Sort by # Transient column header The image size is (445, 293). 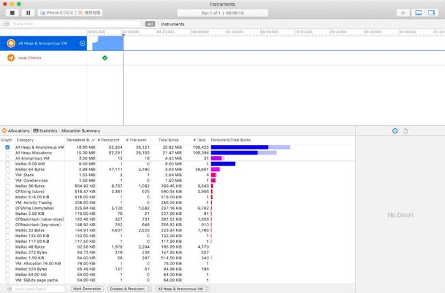(136, 140)
